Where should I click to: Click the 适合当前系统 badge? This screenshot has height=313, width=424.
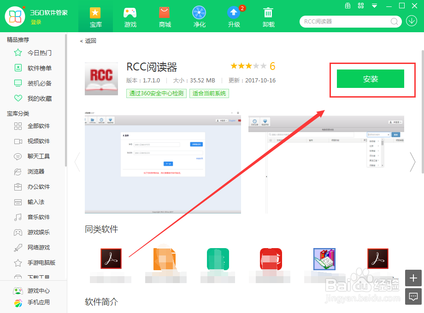[x=209, y=93]
